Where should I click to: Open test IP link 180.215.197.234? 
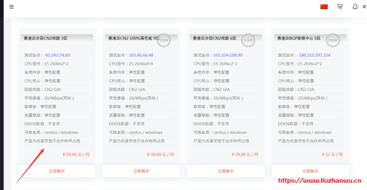[314, 55]
